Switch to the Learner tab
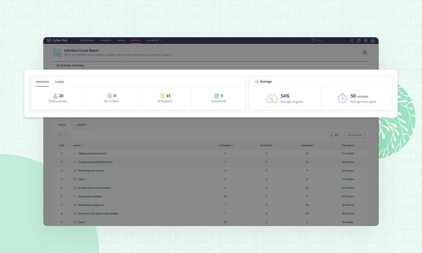Viewport: 422px width, 253px height. 81,124
